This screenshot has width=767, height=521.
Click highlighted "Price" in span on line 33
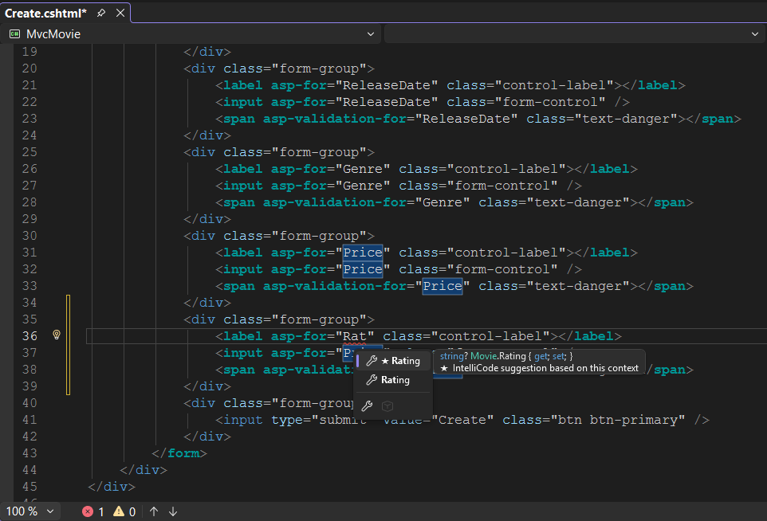point(442,286)
